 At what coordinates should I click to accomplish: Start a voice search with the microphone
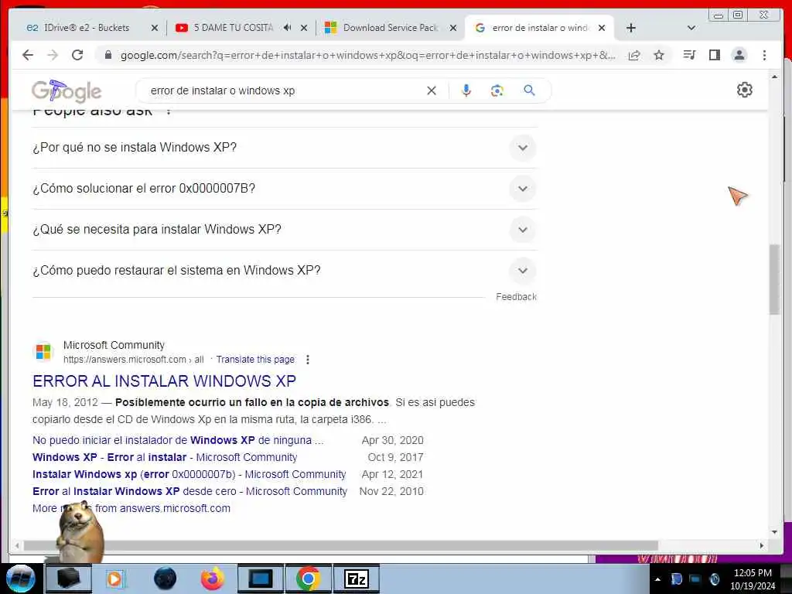(x=466, y=90)
